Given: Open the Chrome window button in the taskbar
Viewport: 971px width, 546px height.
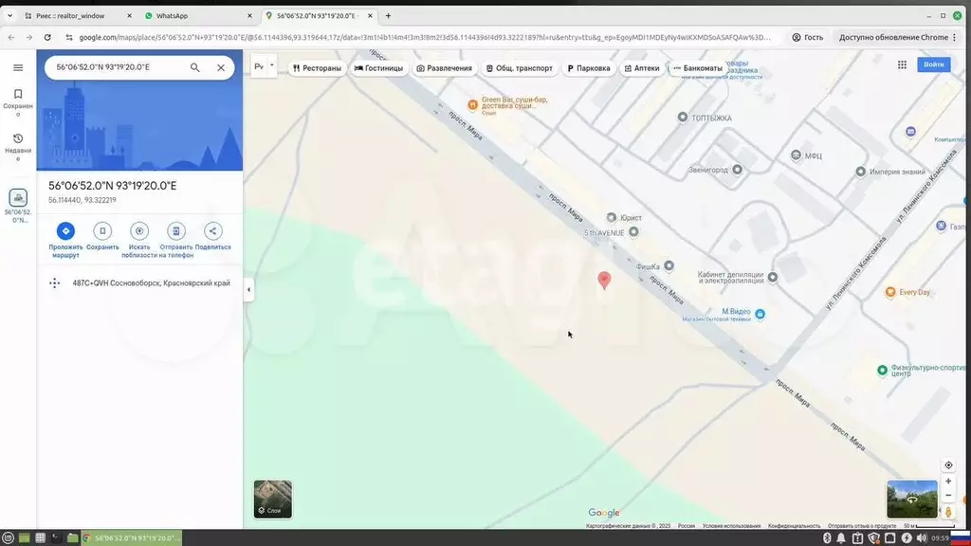Looking at the screenshot, I should [132, 538].
